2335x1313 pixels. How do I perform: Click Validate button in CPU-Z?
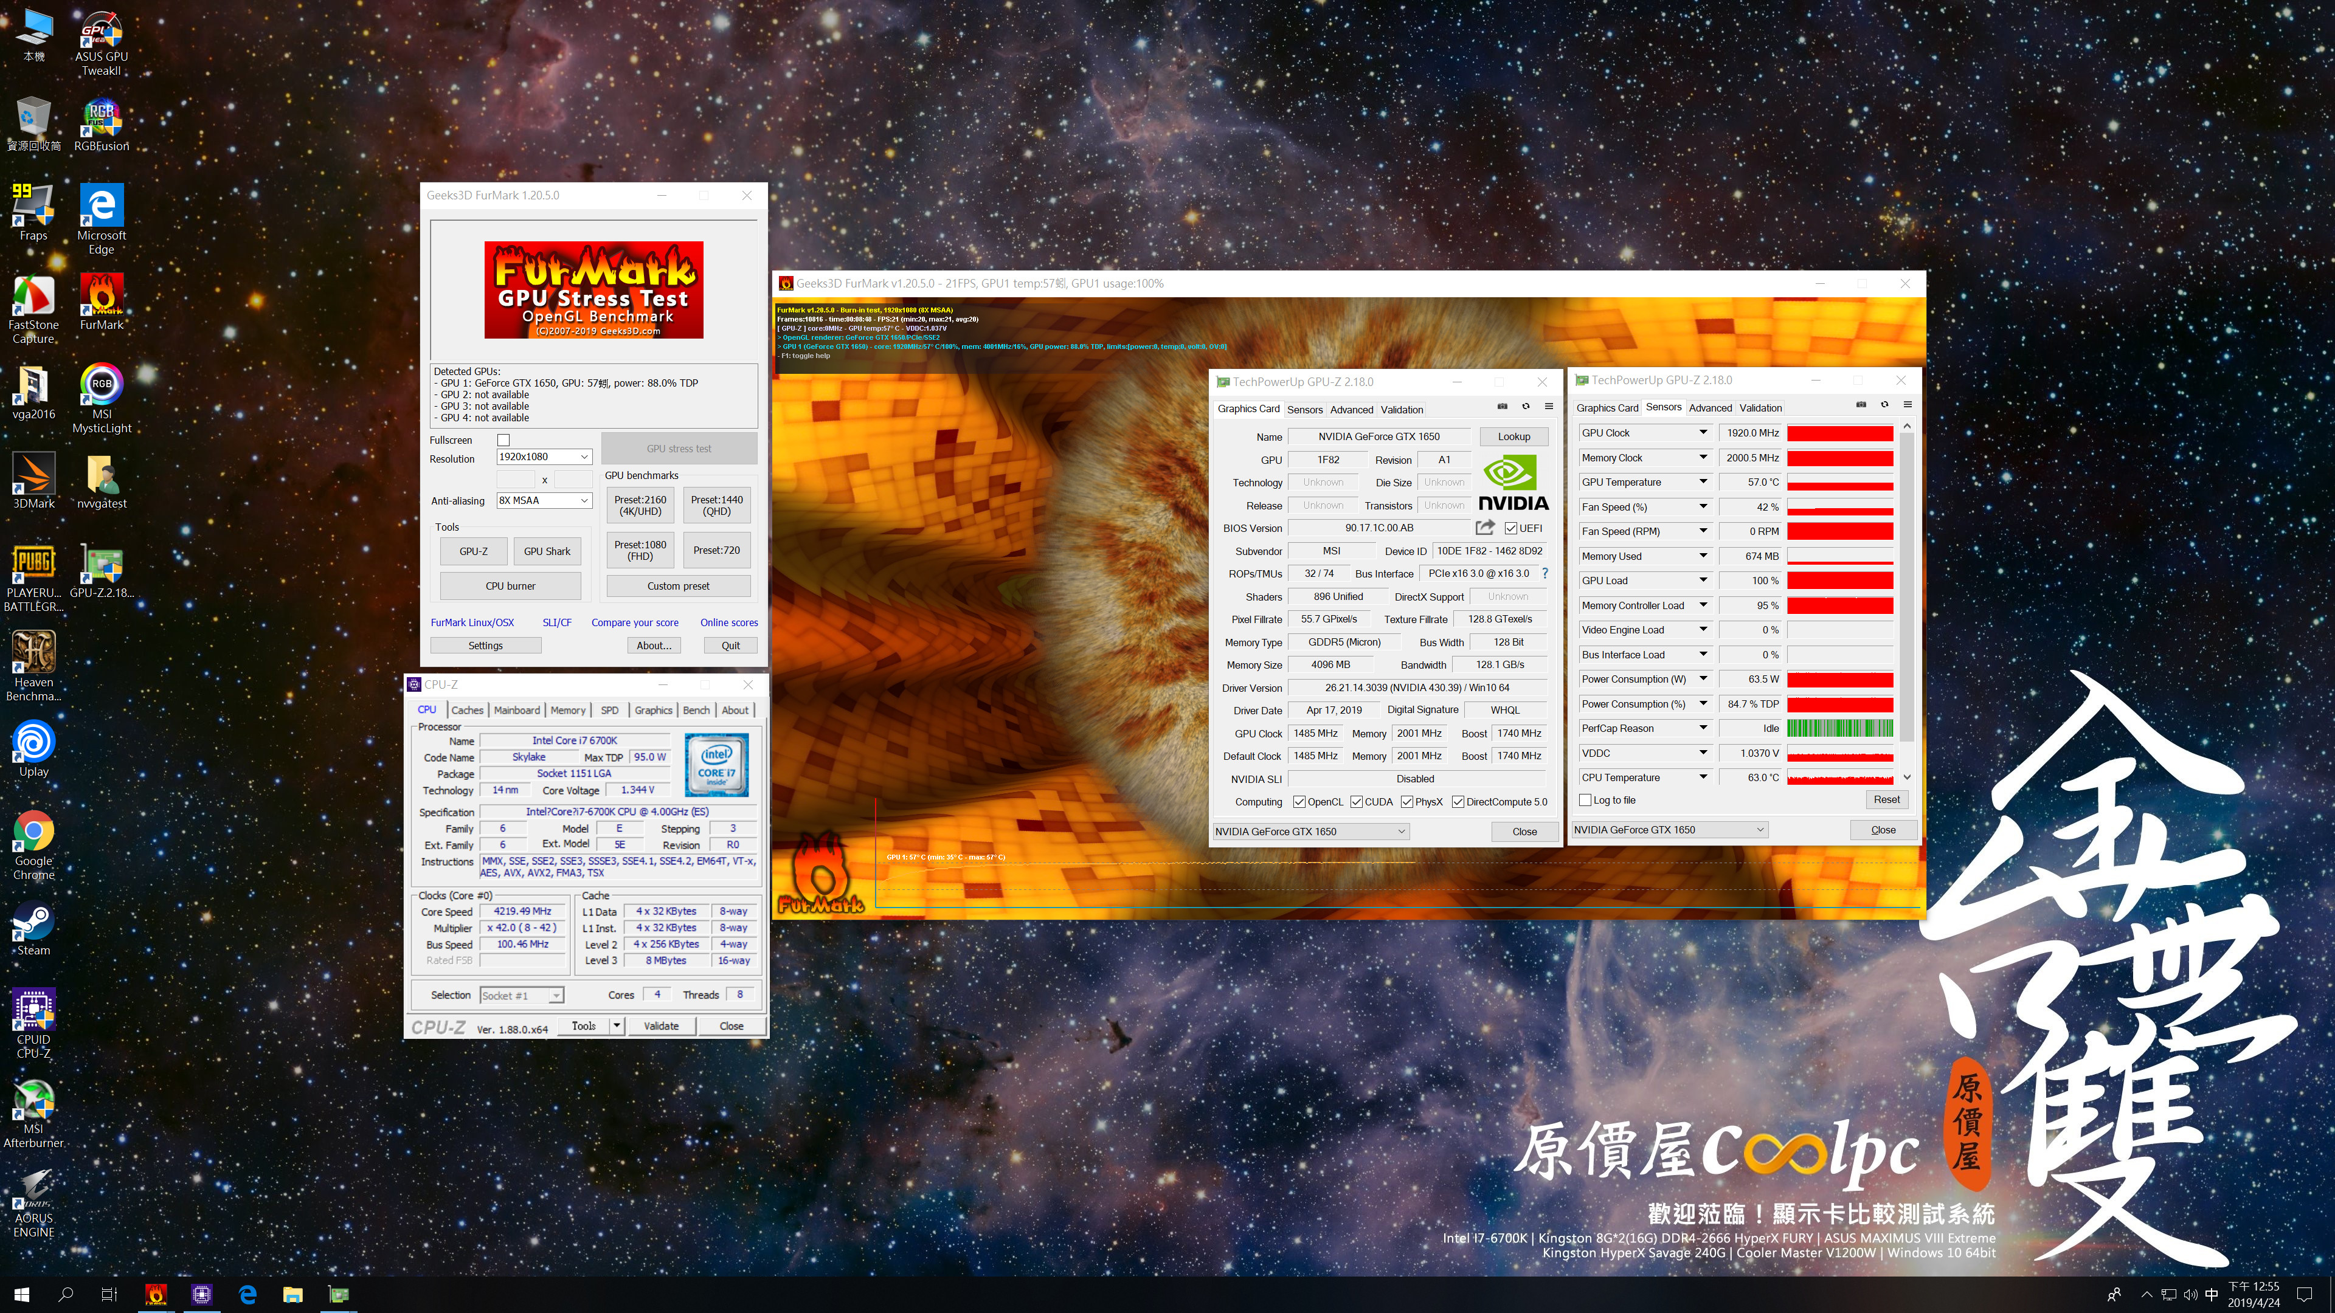[661, 1025]
